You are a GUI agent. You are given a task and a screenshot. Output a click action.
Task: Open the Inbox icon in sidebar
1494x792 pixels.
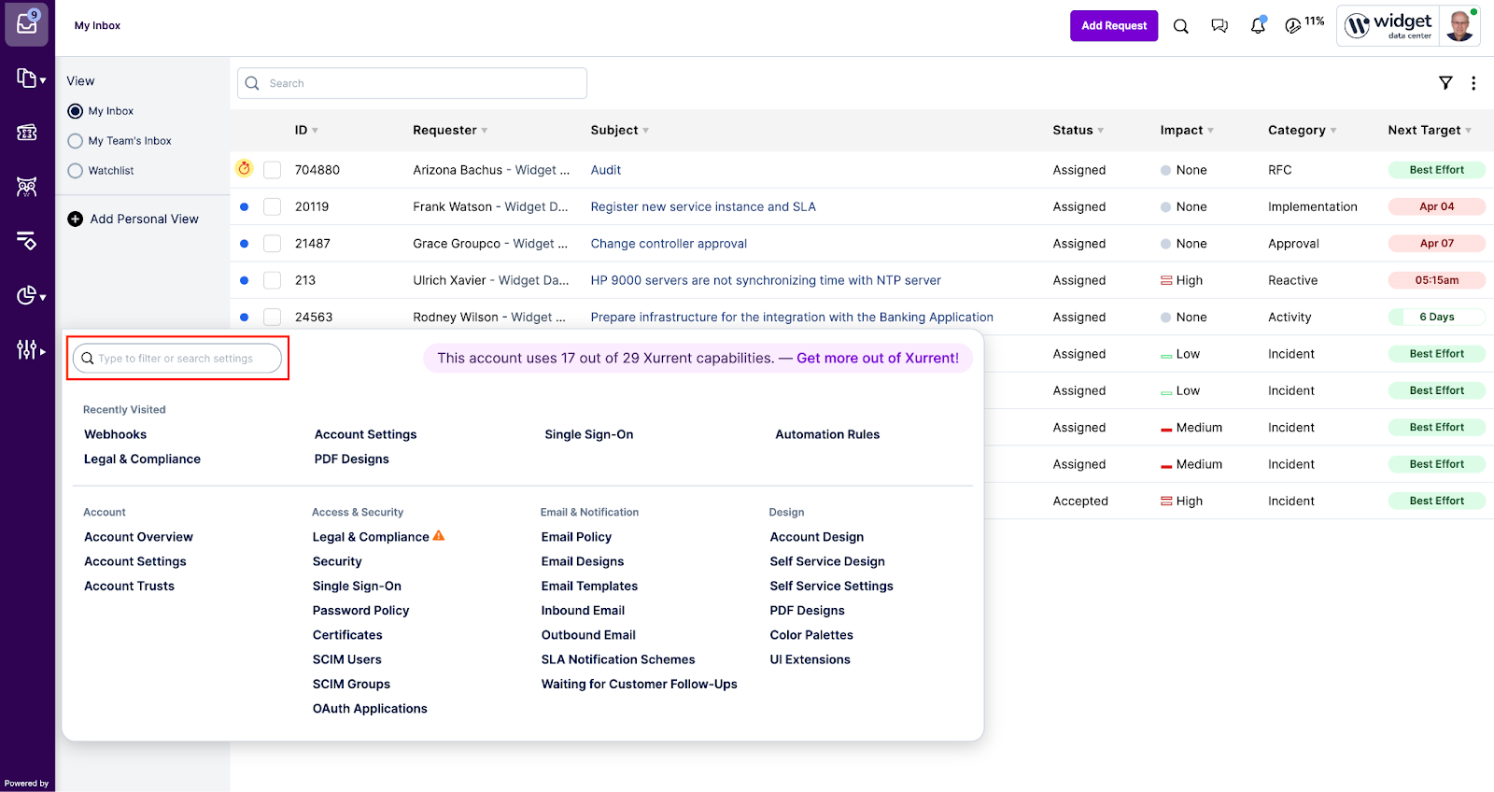[x=27, y=23]
